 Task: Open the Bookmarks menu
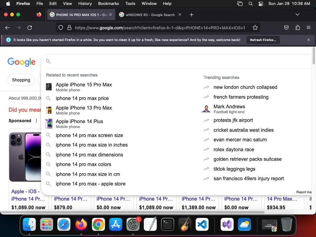(x=108, y=4)
